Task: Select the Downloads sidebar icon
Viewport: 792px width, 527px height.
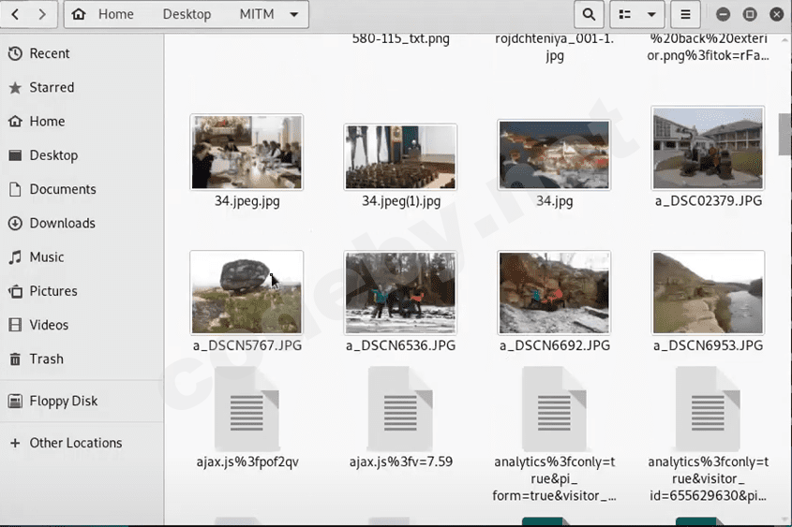Action: [15, 223]
